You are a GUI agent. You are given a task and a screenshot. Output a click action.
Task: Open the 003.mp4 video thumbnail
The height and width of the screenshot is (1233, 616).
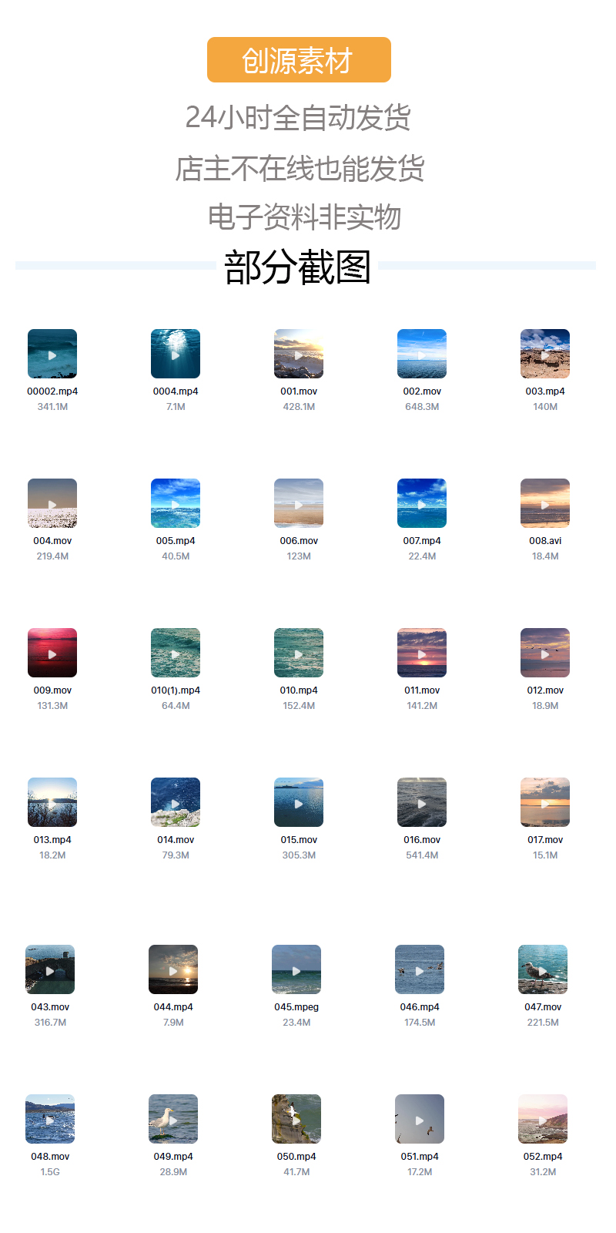click(x=545, y=354)
